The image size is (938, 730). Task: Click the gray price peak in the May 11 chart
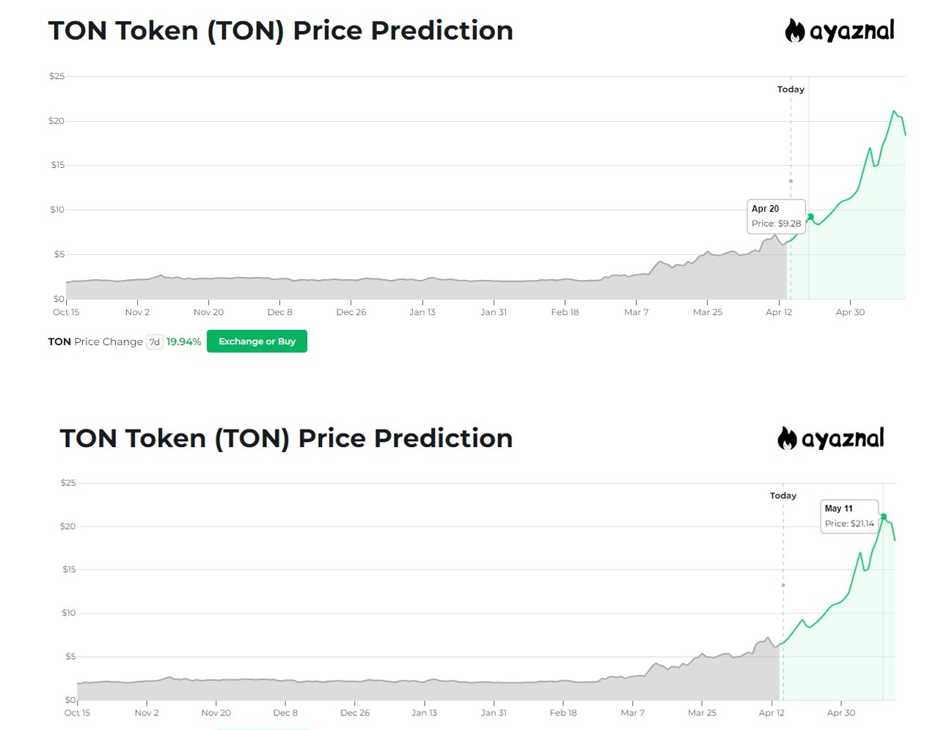[x=768, y=638]
